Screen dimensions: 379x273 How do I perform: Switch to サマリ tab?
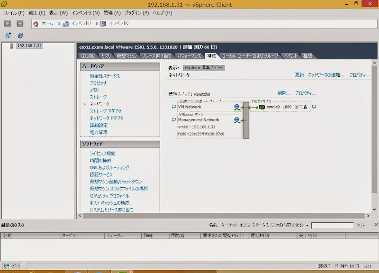pos(106,56)
